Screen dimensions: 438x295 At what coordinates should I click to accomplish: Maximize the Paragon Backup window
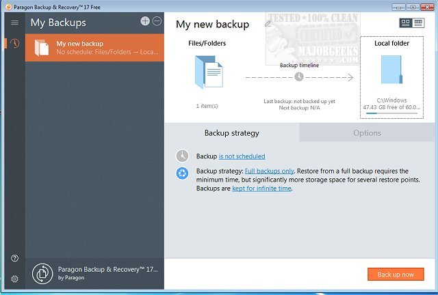click(413, 7)
